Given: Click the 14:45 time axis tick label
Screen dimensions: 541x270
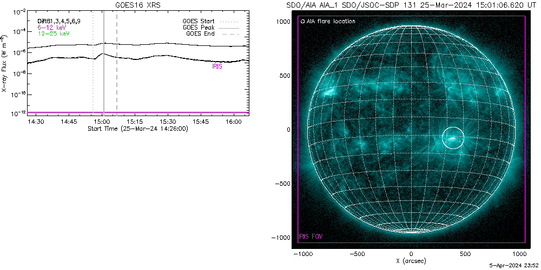Looking at the screenshot, I should click(x=69, y=122).
